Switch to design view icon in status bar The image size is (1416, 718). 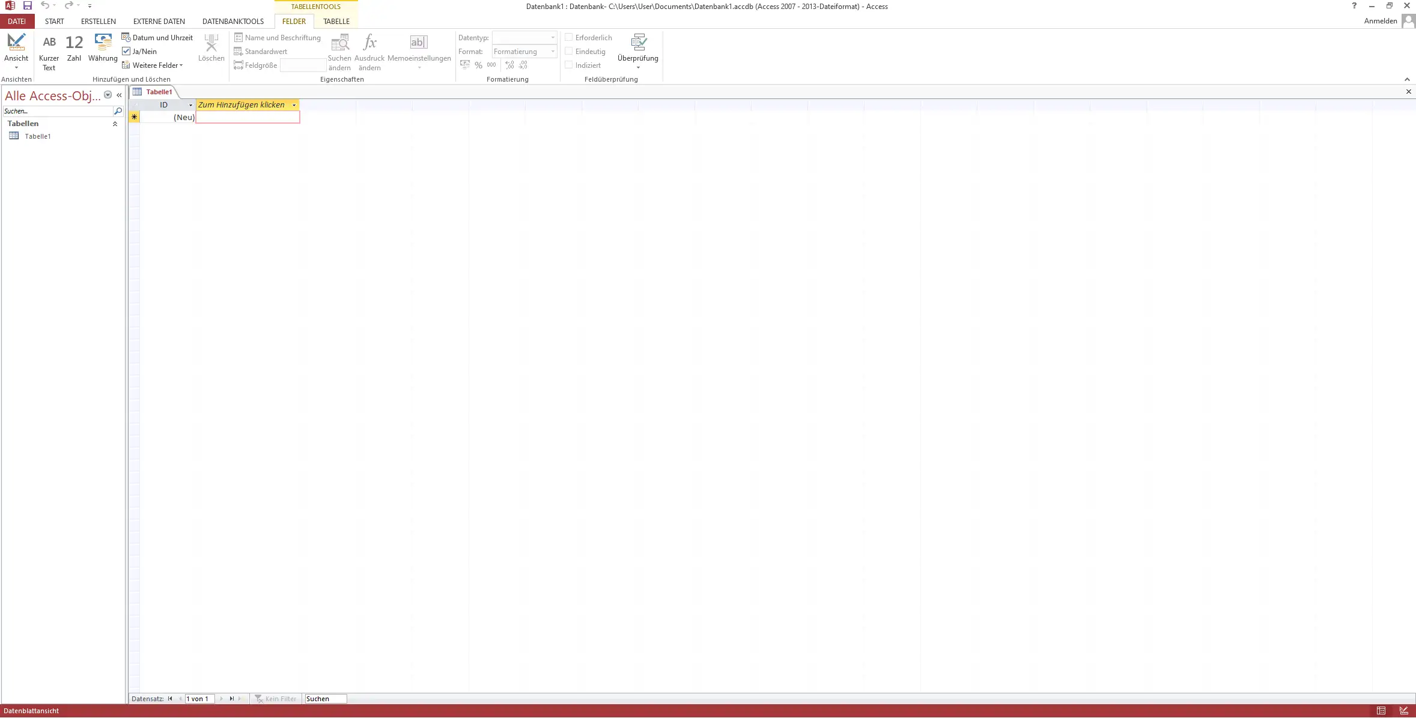1403,711
